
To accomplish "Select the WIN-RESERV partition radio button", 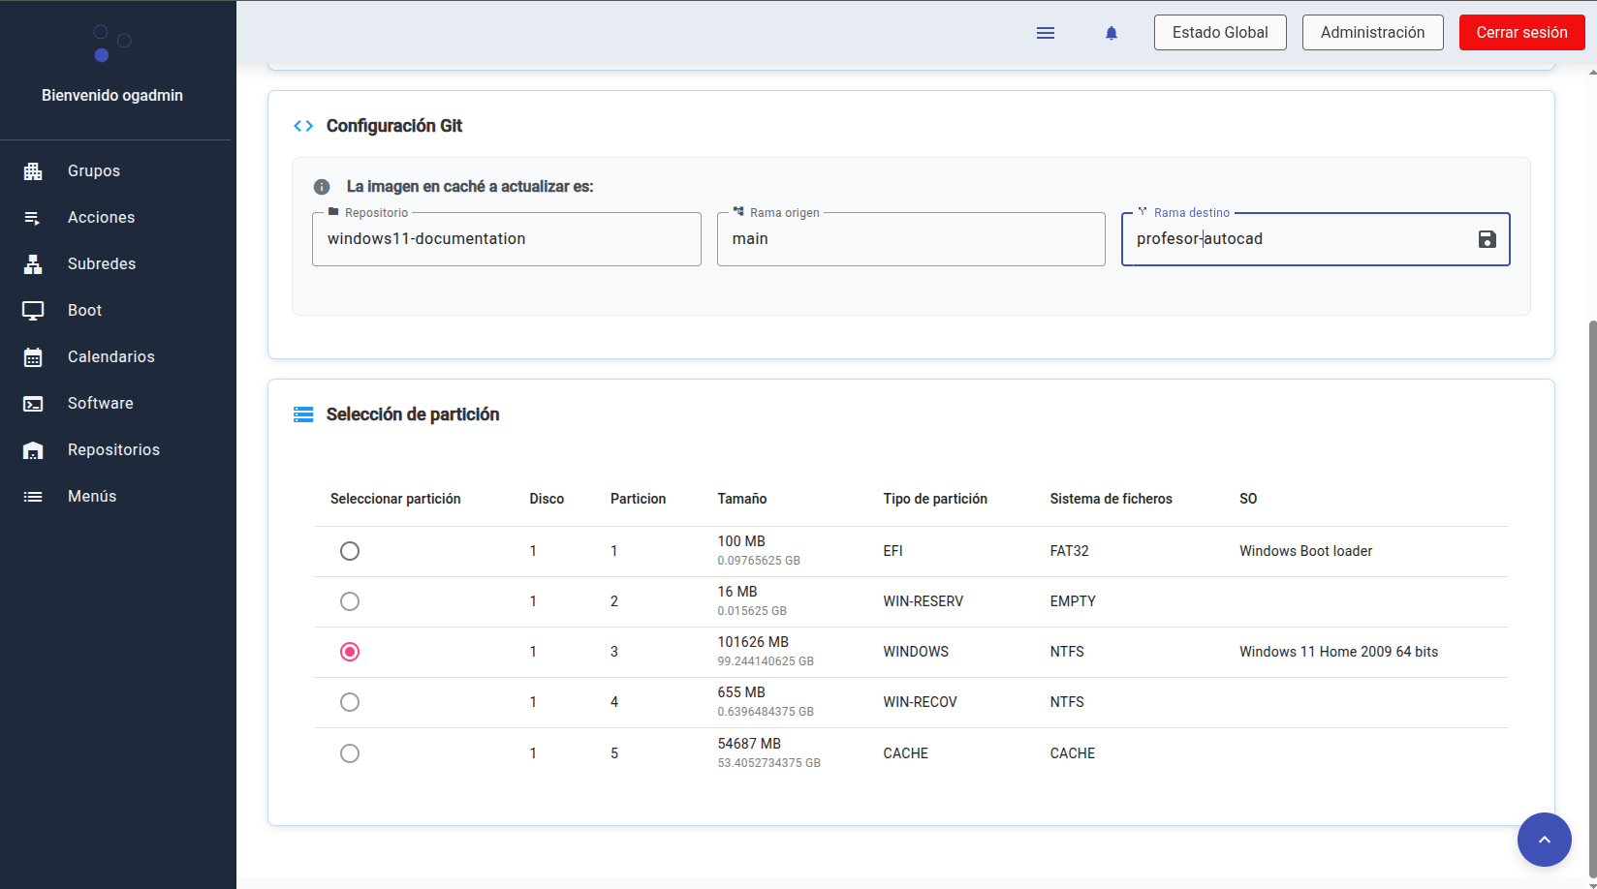I will point(350,601).
